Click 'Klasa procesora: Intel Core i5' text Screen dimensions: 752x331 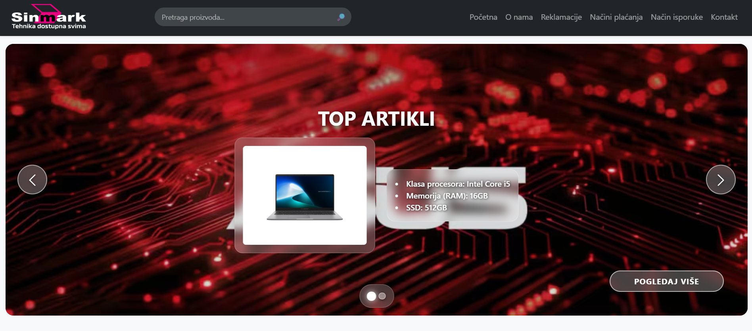pyautogui.click(x=458, y=184)
